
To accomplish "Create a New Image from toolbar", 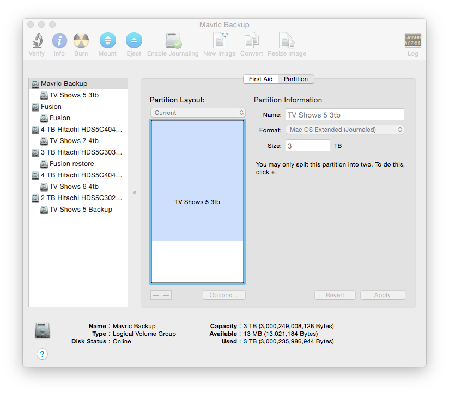I will coord(220,40).
